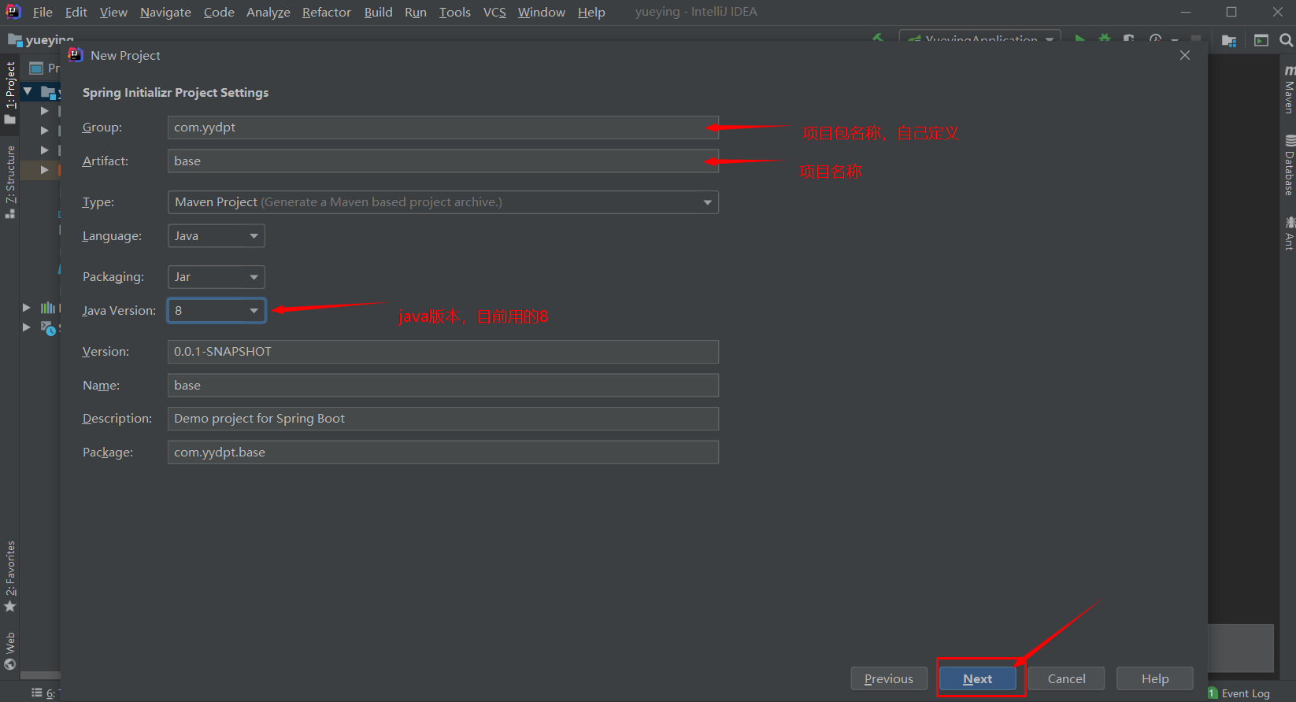The width and height of the screenshot is (1296, 702).
Task: Click the Package field with com.yydpt.base
Action: point(443,453)
